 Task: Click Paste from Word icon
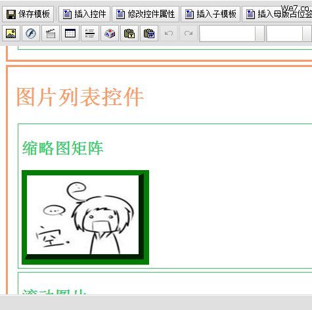click(149, 33)
